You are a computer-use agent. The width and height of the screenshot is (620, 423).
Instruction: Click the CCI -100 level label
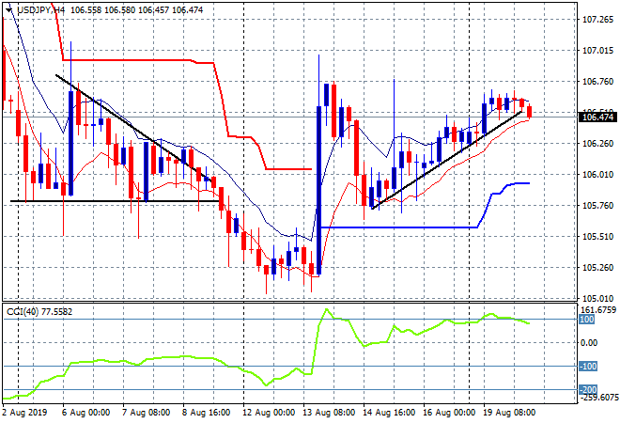(588, 367)
